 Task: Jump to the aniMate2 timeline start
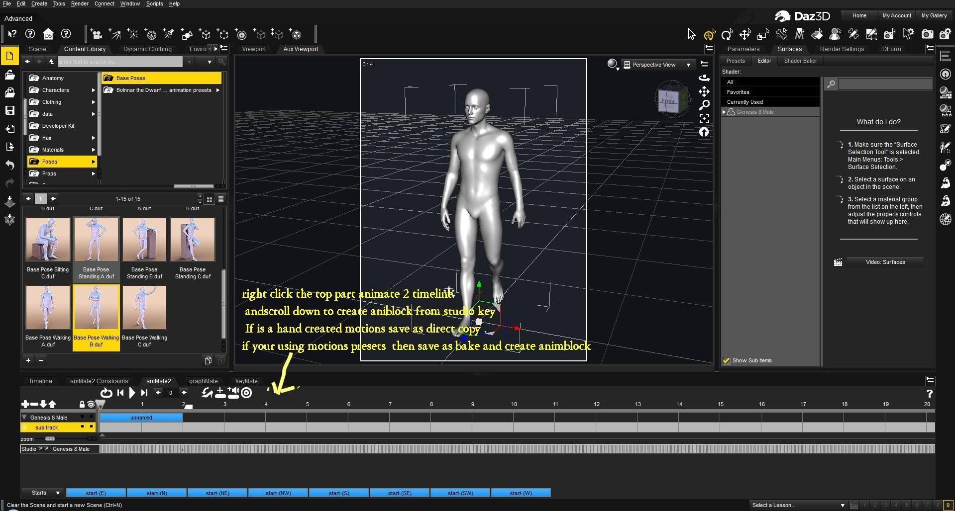(x=120, y=393)
